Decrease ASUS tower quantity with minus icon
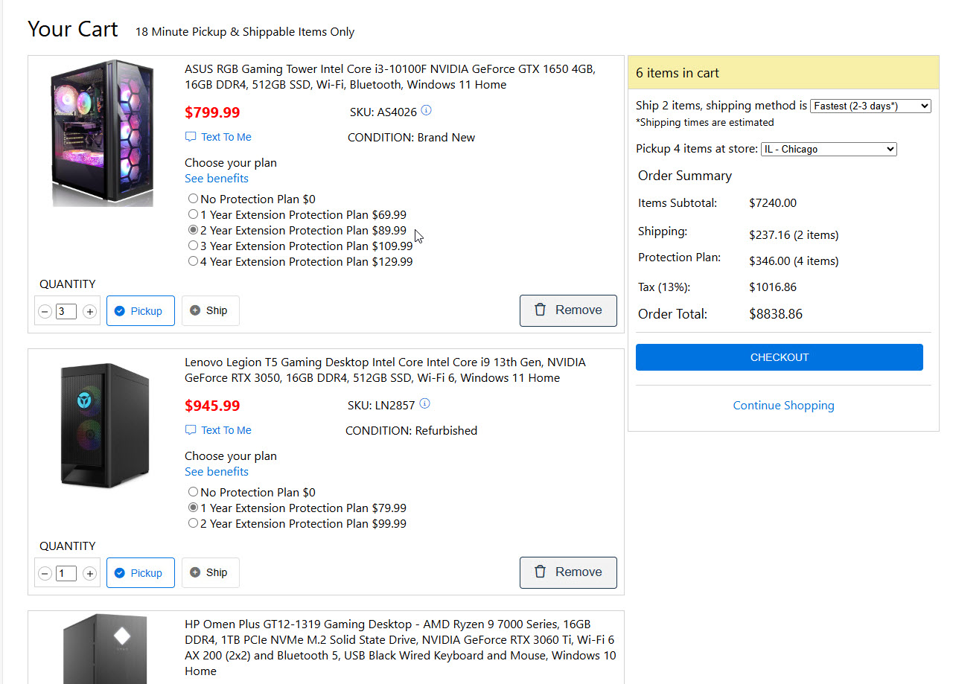Image resolution: width=953 pixels, height=684 pixels. coord(45,312)
